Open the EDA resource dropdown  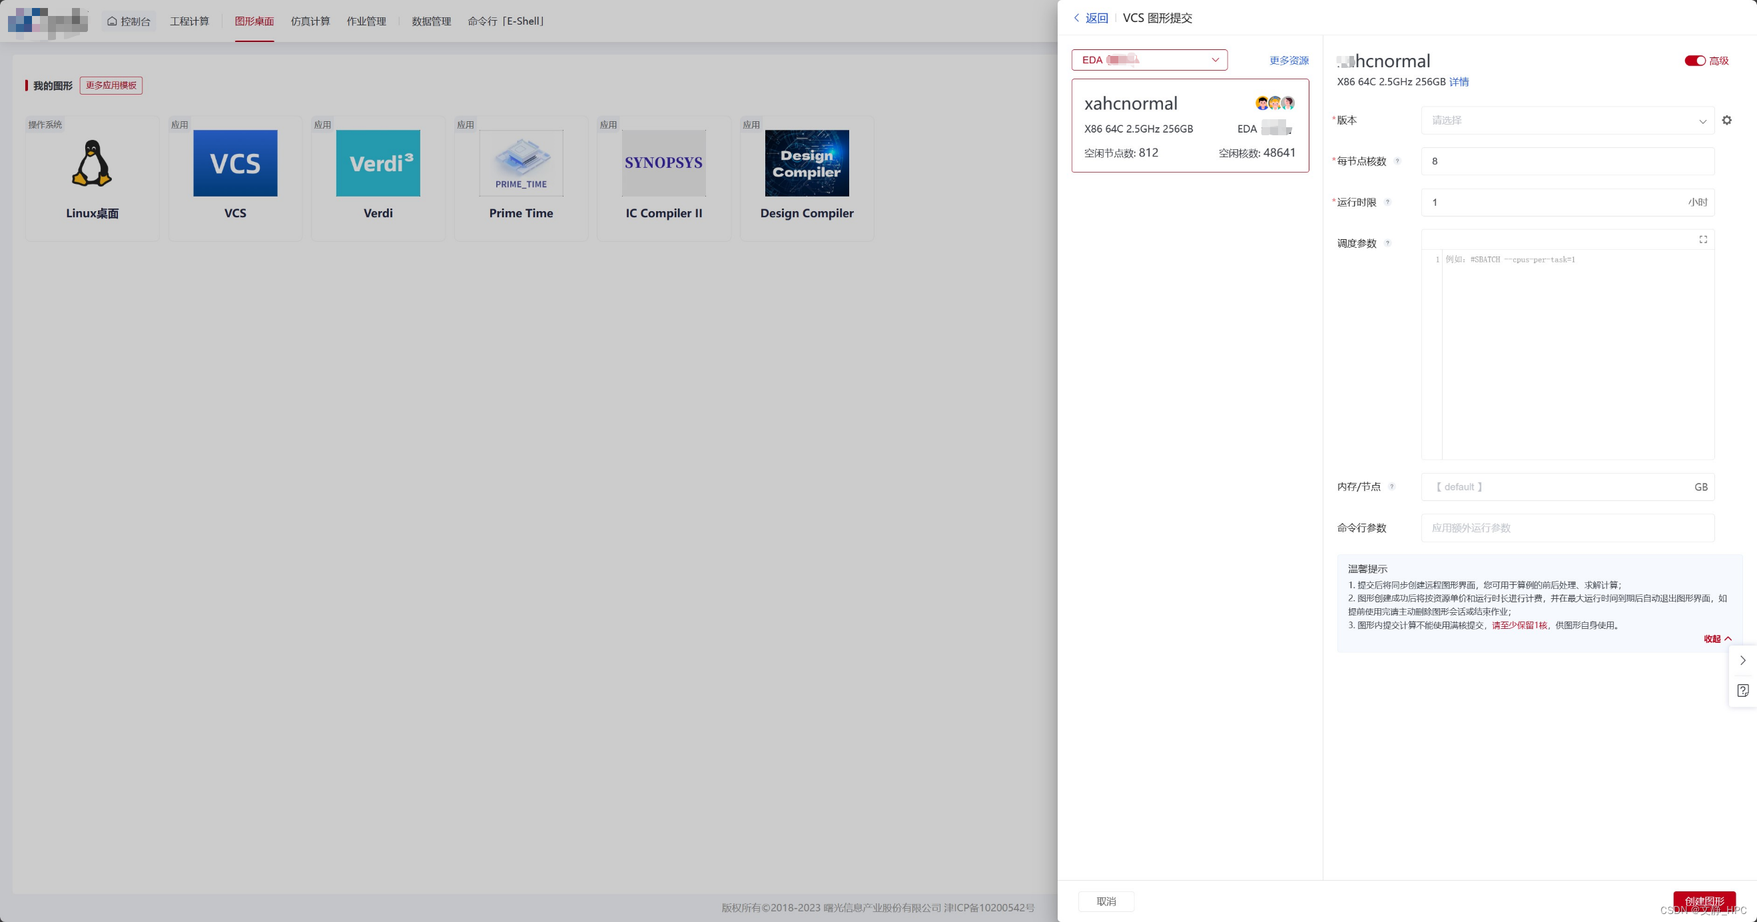[x=1150, y=60]
